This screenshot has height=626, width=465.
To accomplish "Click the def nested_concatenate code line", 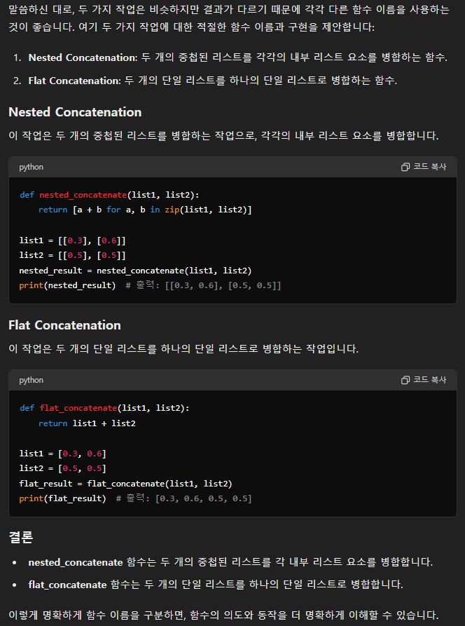I will point(109,195).
